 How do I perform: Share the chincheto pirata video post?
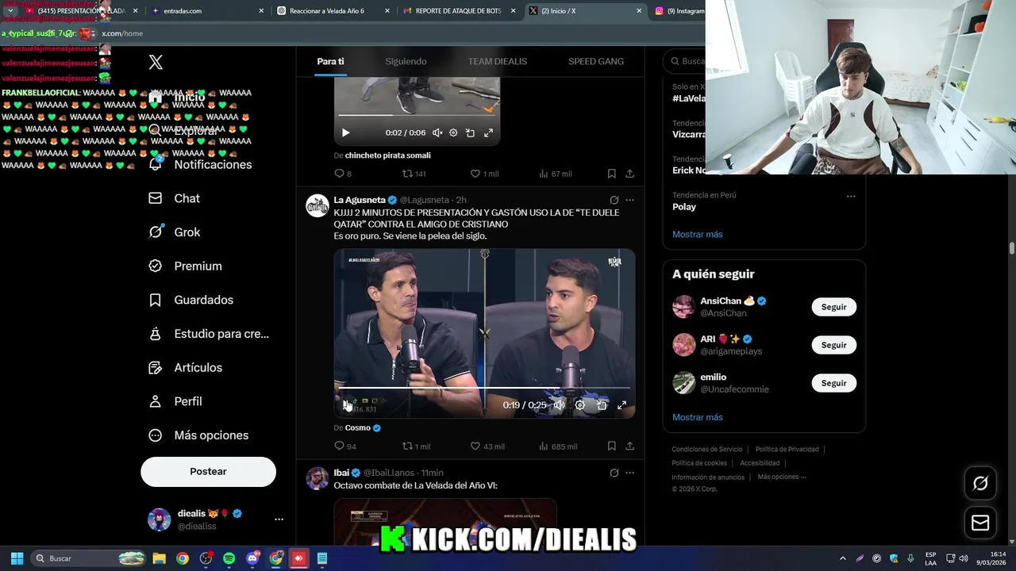(629, 174)
